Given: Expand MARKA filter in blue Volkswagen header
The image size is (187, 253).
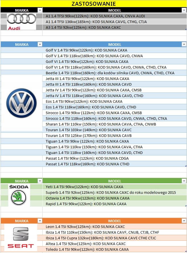Looking at the screenshot, I should pos(40,44).
